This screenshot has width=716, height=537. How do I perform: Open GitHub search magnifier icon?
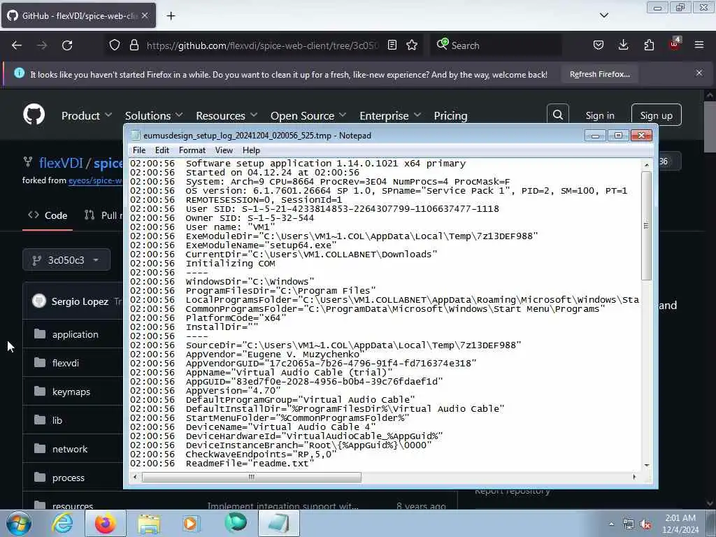pyautogui.click(x=557, y=115)
